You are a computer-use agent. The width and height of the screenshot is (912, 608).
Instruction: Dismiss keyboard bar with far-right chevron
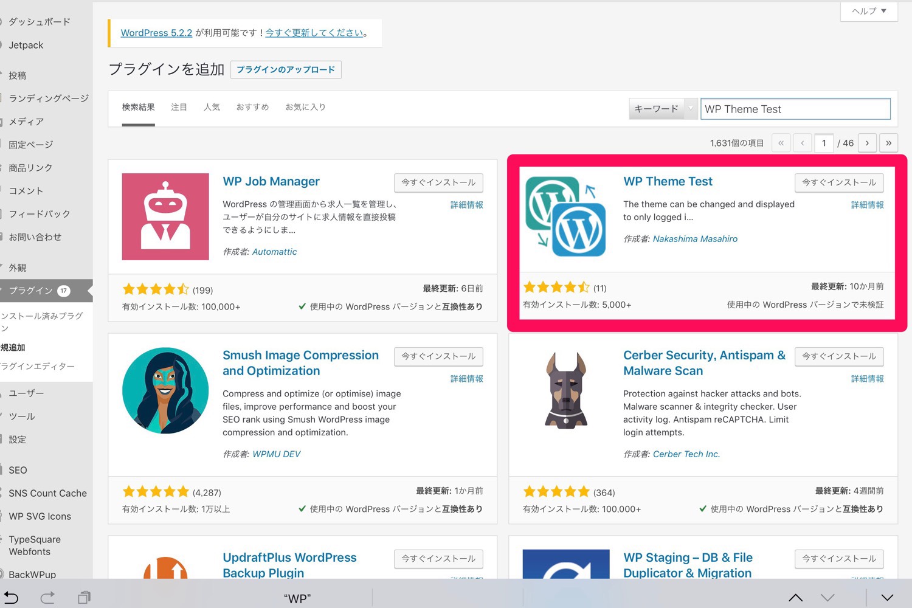887,598
